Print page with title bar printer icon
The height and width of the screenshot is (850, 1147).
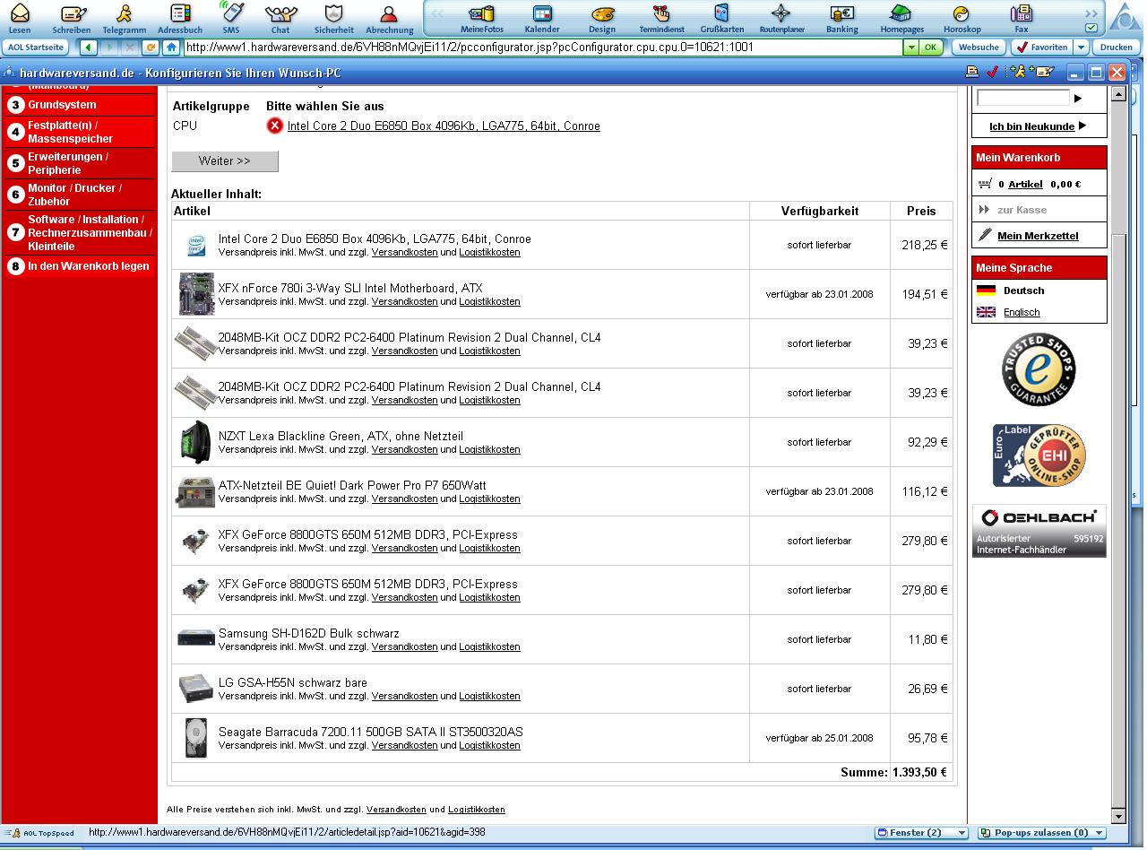tap(972, 72)
